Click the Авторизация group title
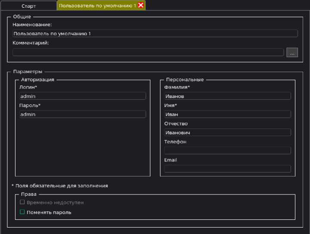Viewport: 310px width, 234px height. tap(39, 80)
